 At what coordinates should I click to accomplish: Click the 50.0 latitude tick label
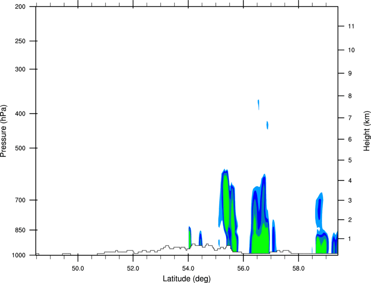[x=78, y=269]
